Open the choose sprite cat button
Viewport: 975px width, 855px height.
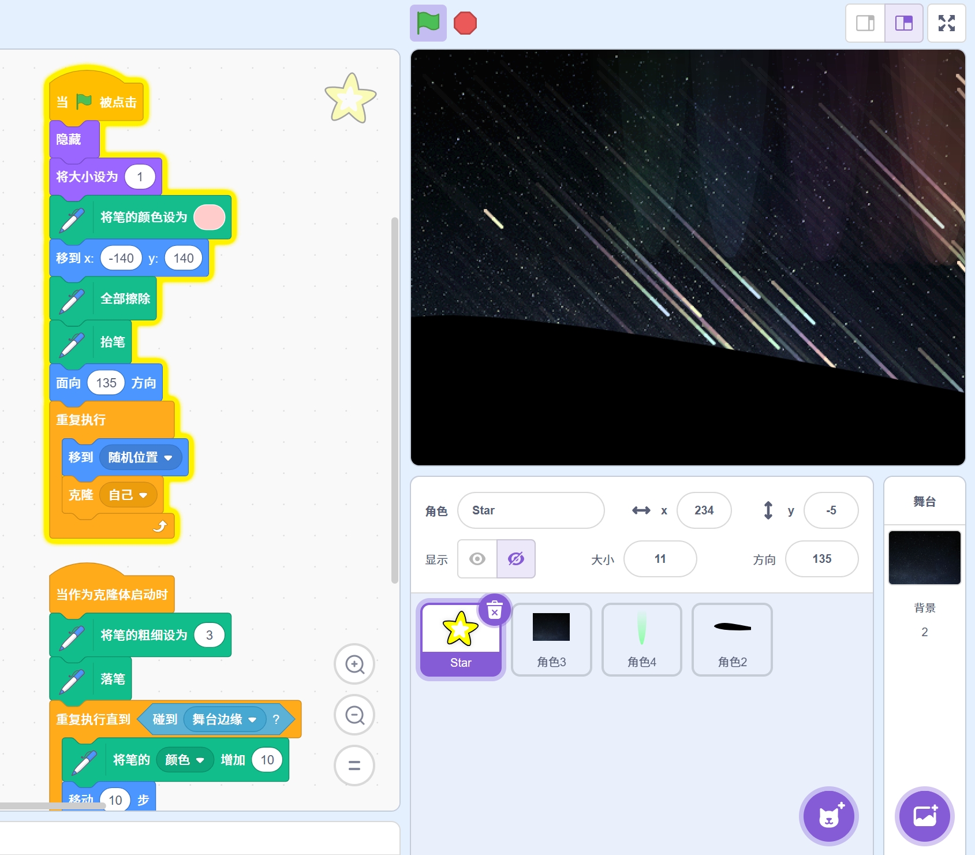click(828, 816)
